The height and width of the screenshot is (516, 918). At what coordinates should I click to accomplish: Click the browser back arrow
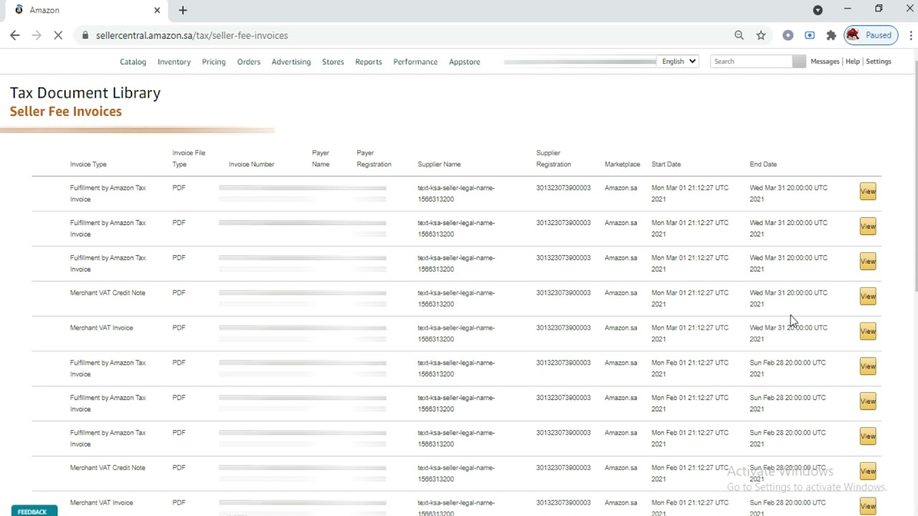point(15,35)
